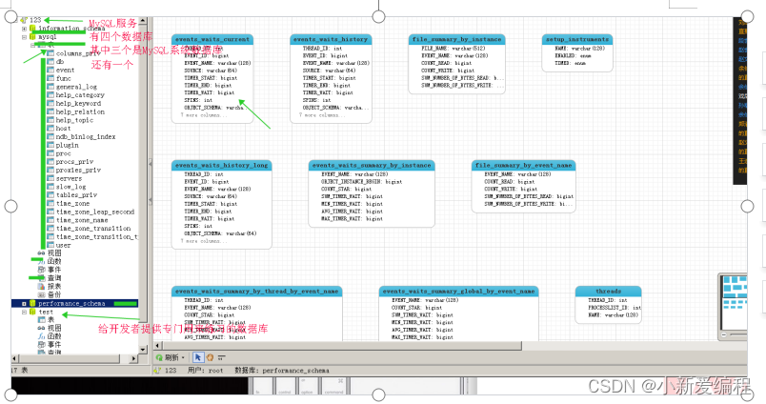Viewport: 766px width, 404px height.
Task: Select the proc table
Action: 63,153
